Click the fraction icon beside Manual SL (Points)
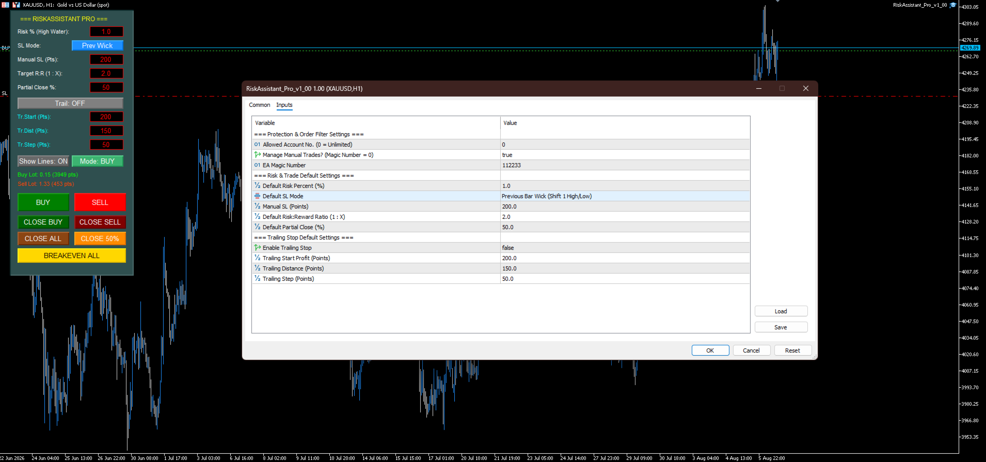The height and width of the screenshot is (462, 986). point(257,206)
